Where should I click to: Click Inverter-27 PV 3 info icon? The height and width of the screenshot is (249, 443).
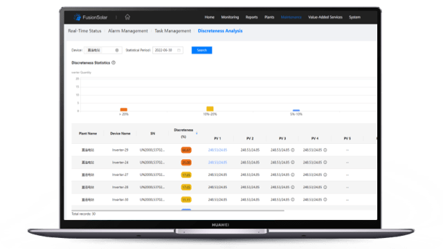pos(293,175)
